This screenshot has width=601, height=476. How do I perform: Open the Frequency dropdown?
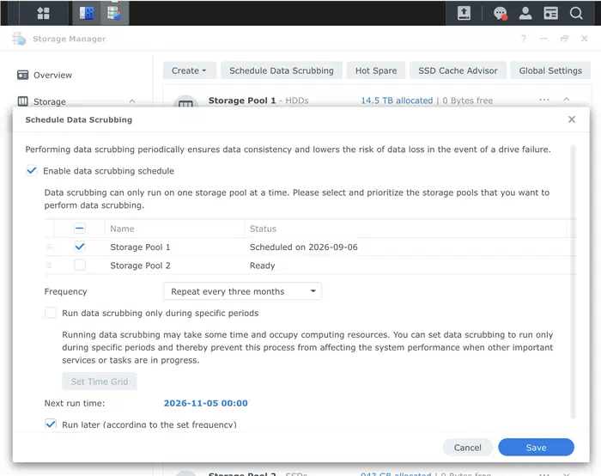(242, 291)
